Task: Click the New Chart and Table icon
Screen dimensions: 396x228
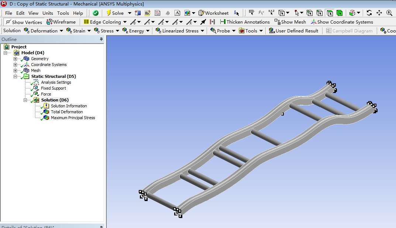Action: [x=158, y=13]
